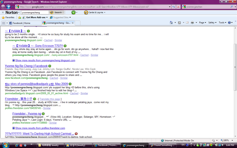Screen dimensions: 237x148
Task: Click the Stop loading X icon
Action: click(178, 7)
